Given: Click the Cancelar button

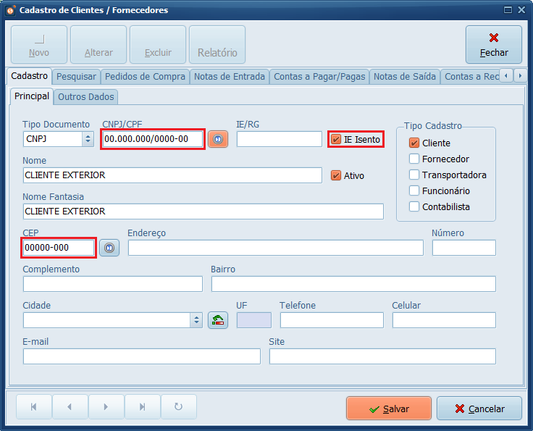Looking at the screenshot, I should (479, 409).
